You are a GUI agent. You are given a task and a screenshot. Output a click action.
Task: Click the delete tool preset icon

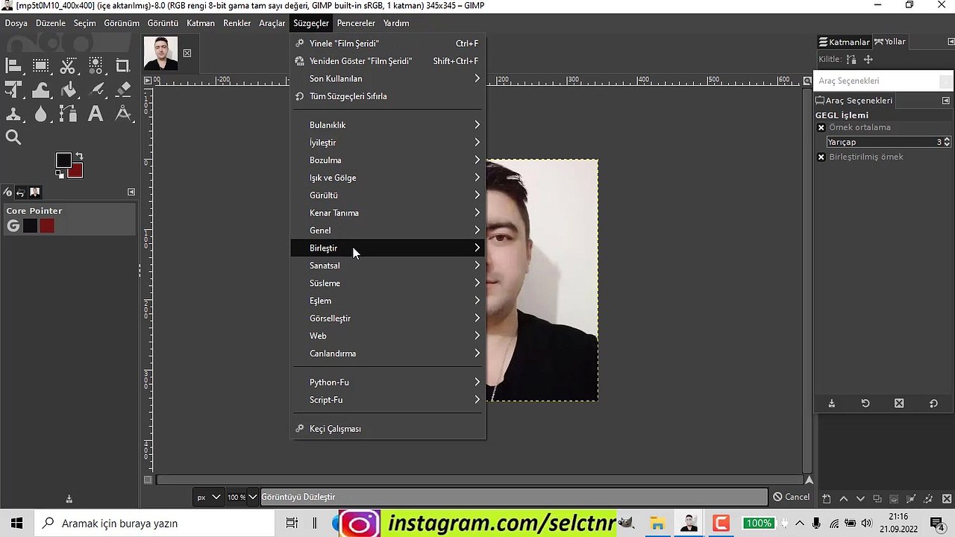899,403
